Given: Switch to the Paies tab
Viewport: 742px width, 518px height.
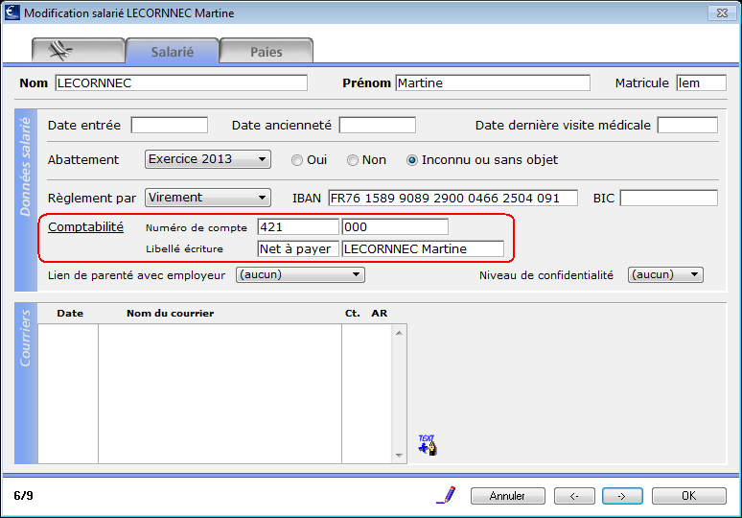Looking at the screenshot, I should coord(266,51).
